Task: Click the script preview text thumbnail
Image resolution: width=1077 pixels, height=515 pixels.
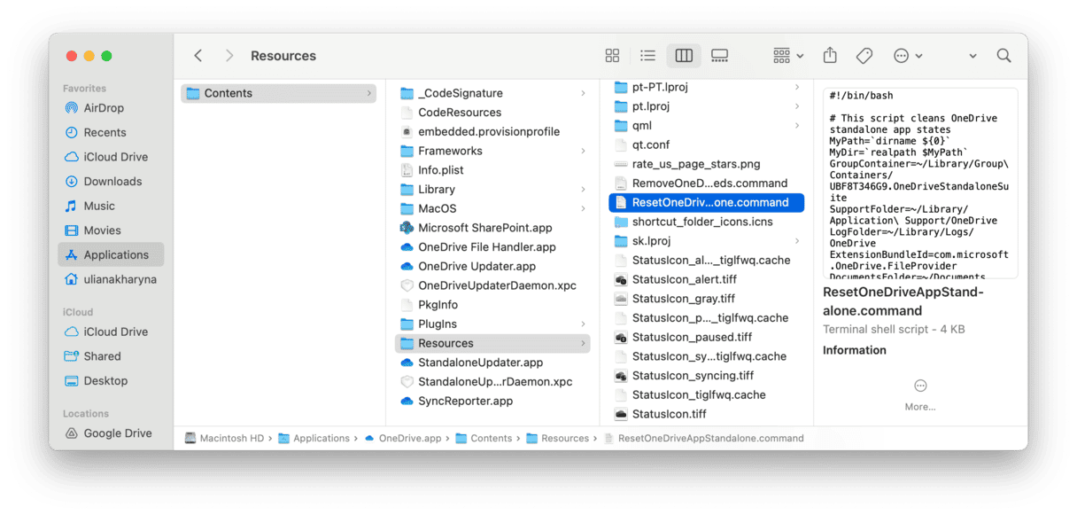Action: [x=920, y=183]
